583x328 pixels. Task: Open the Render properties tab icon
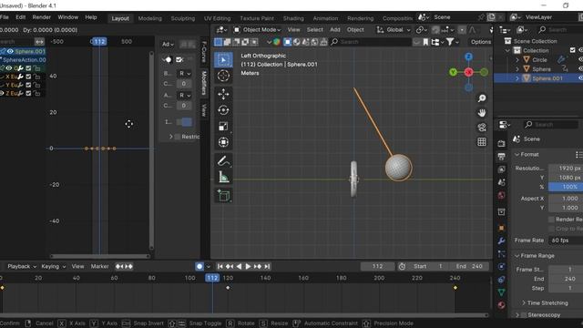pos(501,144)
